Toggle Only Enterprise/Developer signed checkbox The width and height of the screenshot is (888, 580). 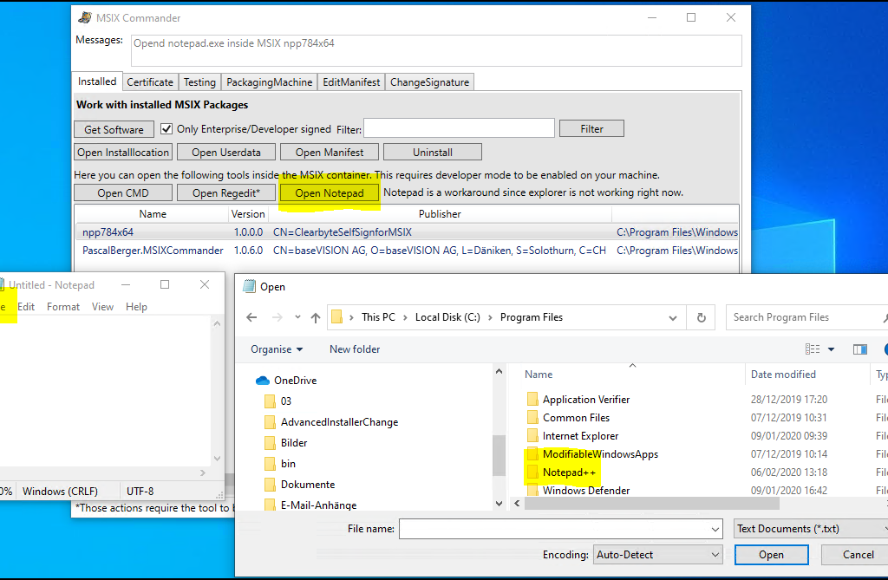click(x=166, y=128)
